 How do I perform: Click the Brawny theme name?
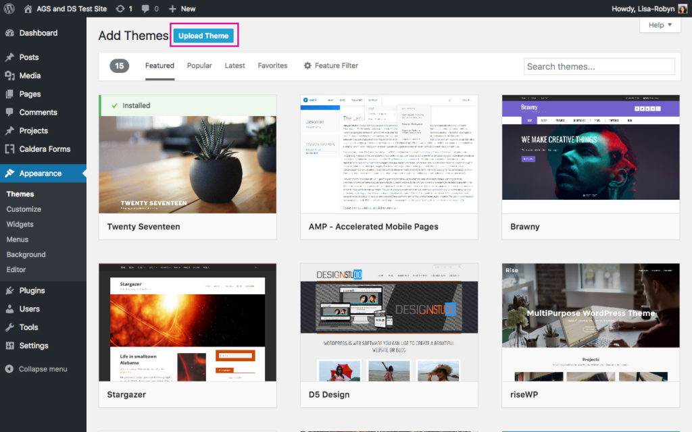click(524, 227)
